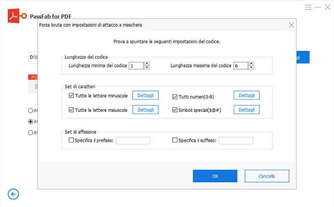
Task: Close the mask attack settings dialog
Action: pyautogui.click(x=291, y=25)
